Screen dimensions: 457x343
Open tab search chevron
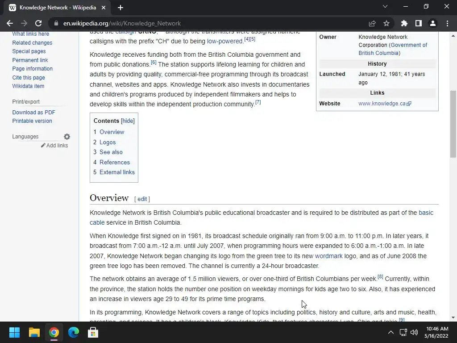tap(385, 6)
